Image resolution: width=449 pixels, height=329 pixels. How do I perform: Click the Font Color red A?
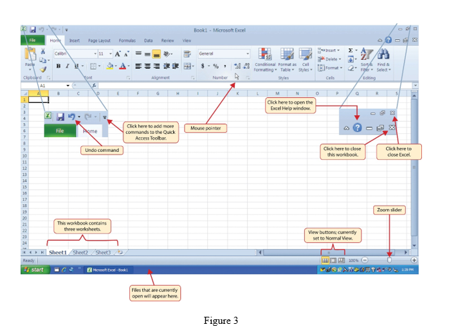[123, 66]
